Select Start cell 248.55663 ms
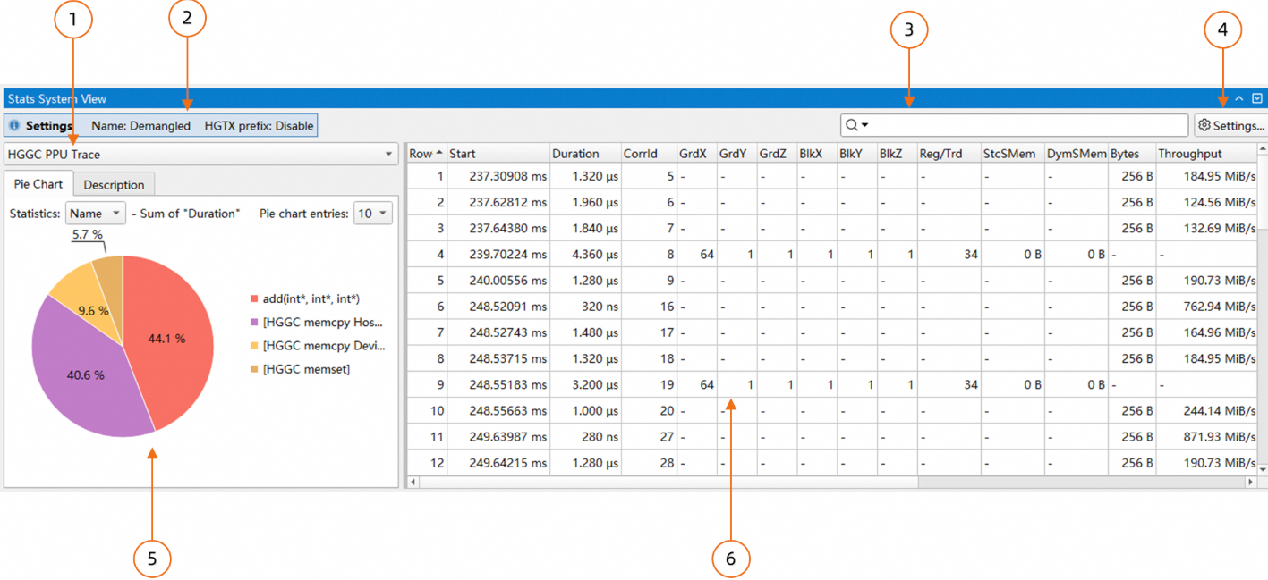This screenshot has height=580, width=1268. (497, 411)
